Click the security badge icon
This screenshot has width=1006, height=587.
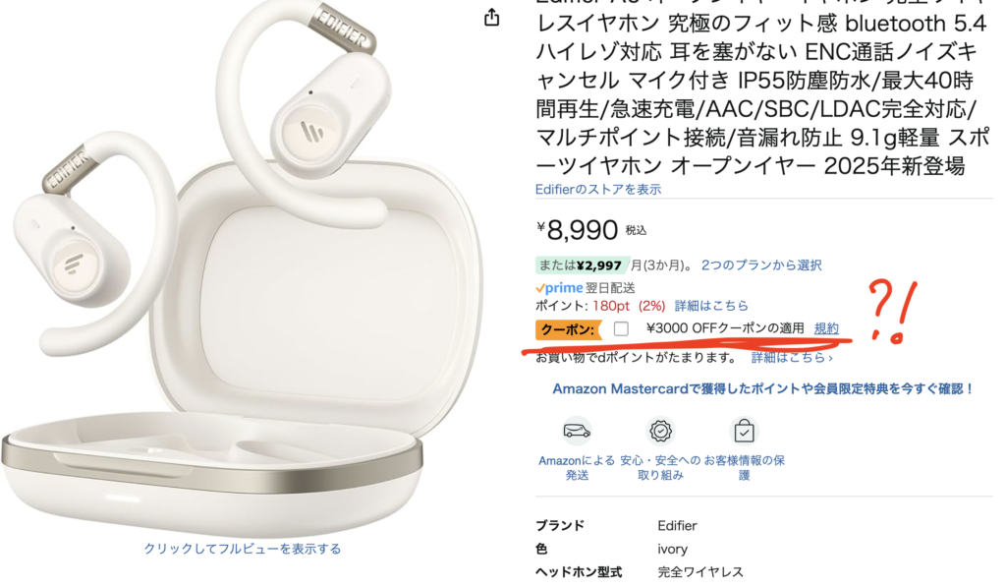(660, 431)
